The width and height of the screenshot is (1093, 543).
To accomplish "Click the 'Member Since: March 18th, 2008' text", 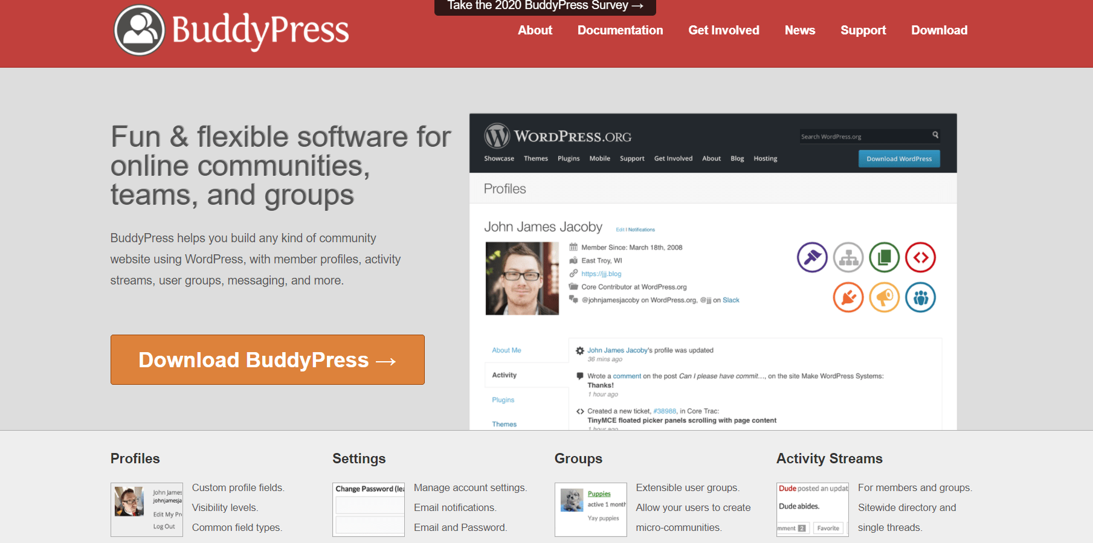I will (632, 248).
